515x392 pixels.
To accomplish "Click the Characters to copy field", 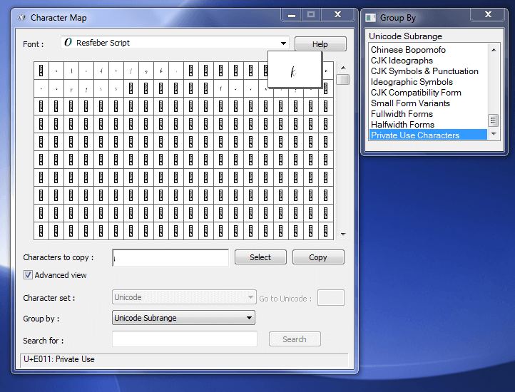I will click(170, 258).
